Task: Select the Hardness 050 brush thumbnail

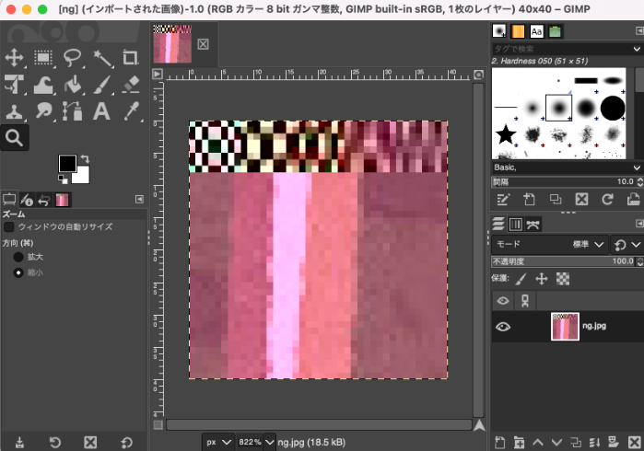Action: coord(558,108)
